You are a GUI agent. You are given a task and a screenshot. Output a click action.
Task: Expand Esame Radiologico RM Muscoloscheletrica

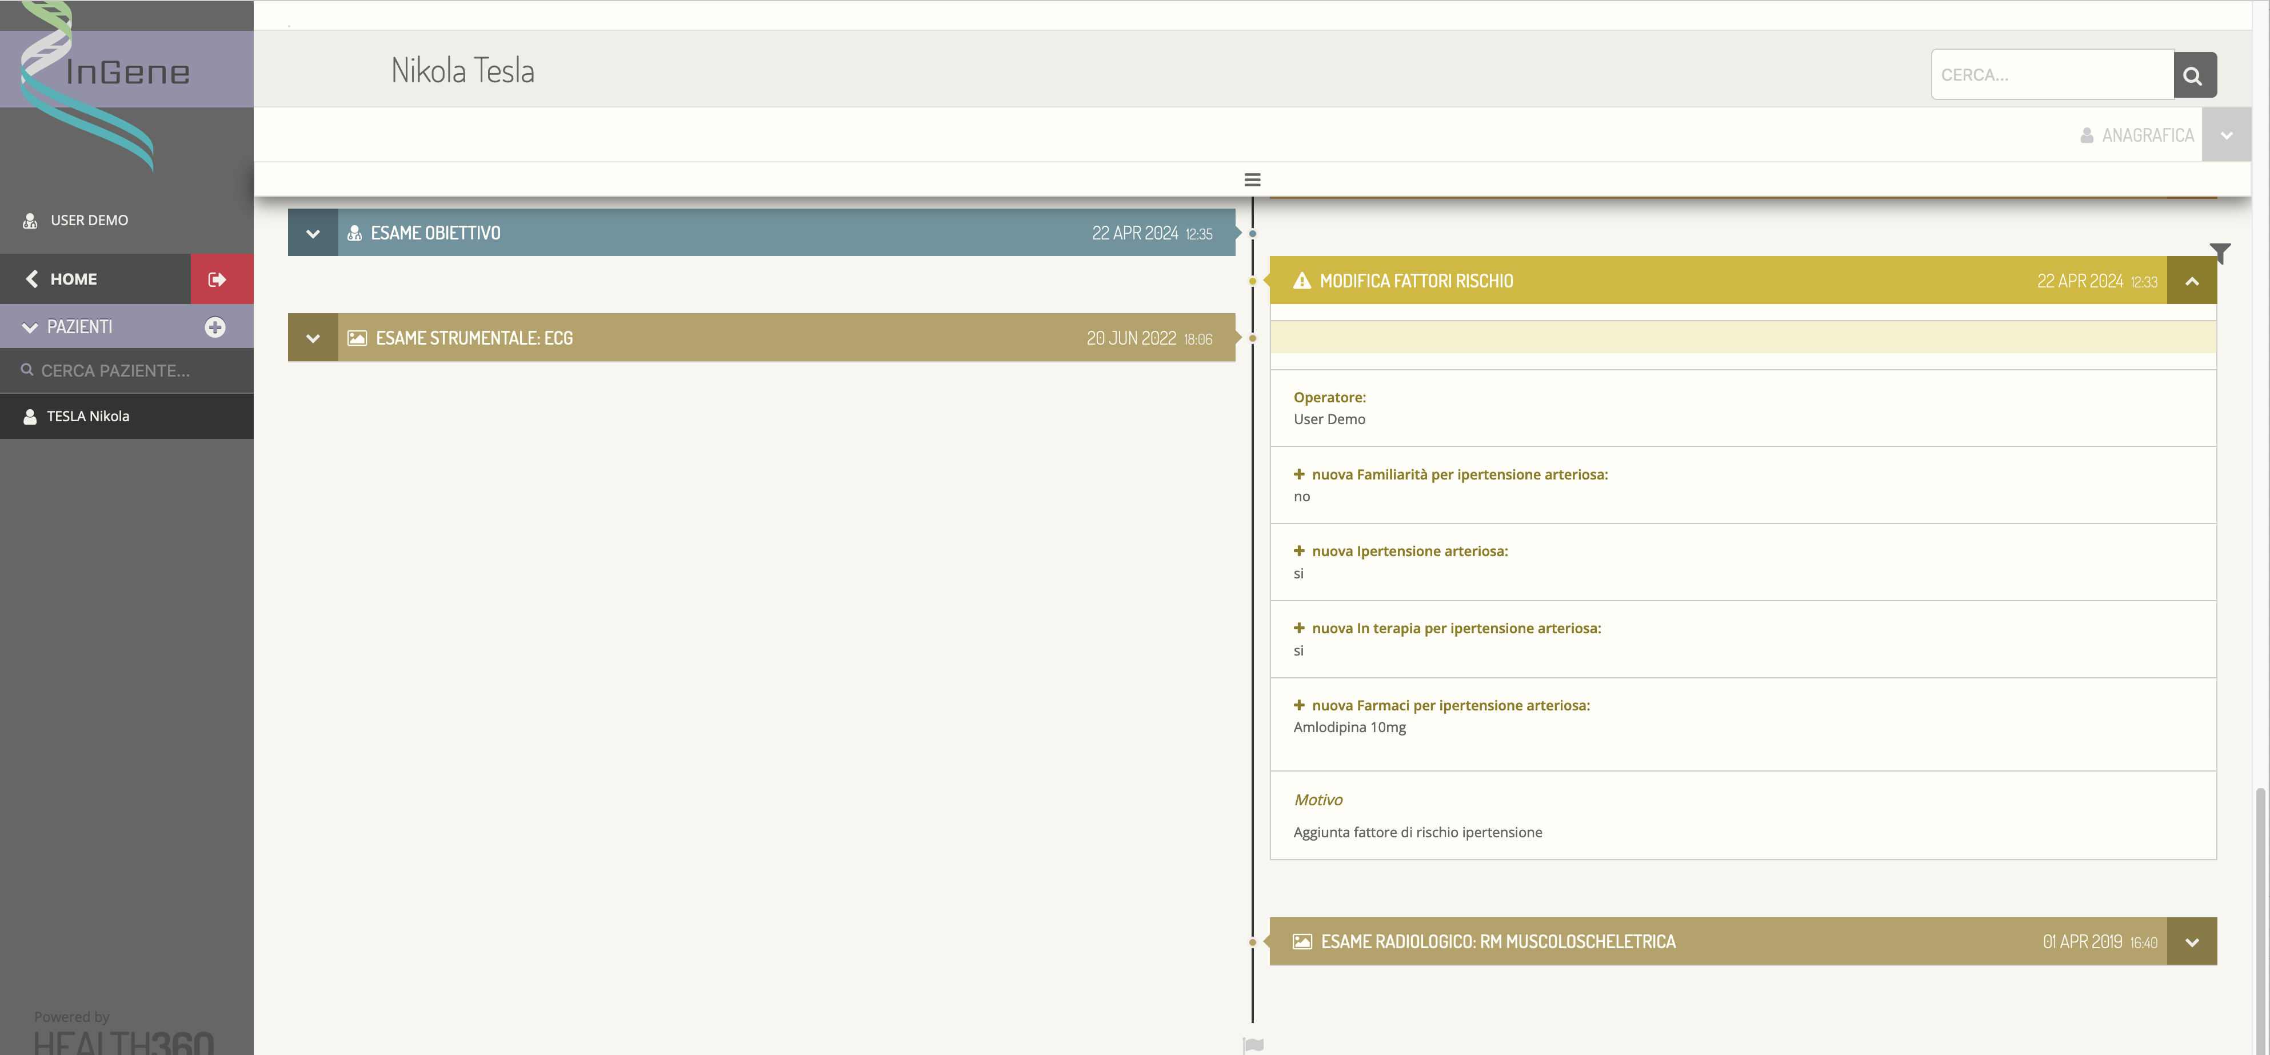tap(2192, 942)
